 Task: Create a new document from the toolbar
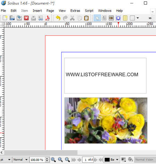[x=5, y=18]
